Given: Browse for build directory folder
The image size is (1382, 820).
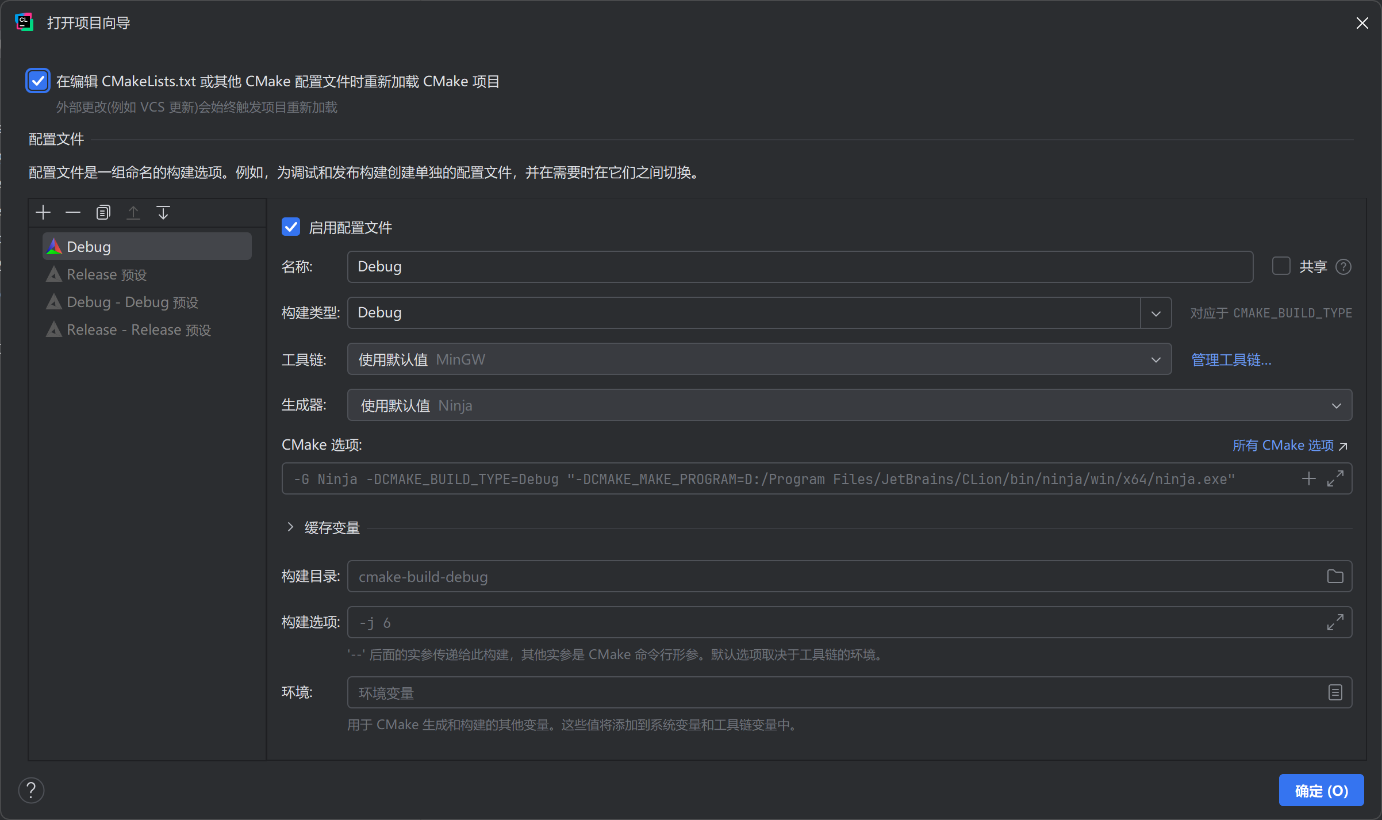Looking at the screenshot, I should coord(1335,576).
